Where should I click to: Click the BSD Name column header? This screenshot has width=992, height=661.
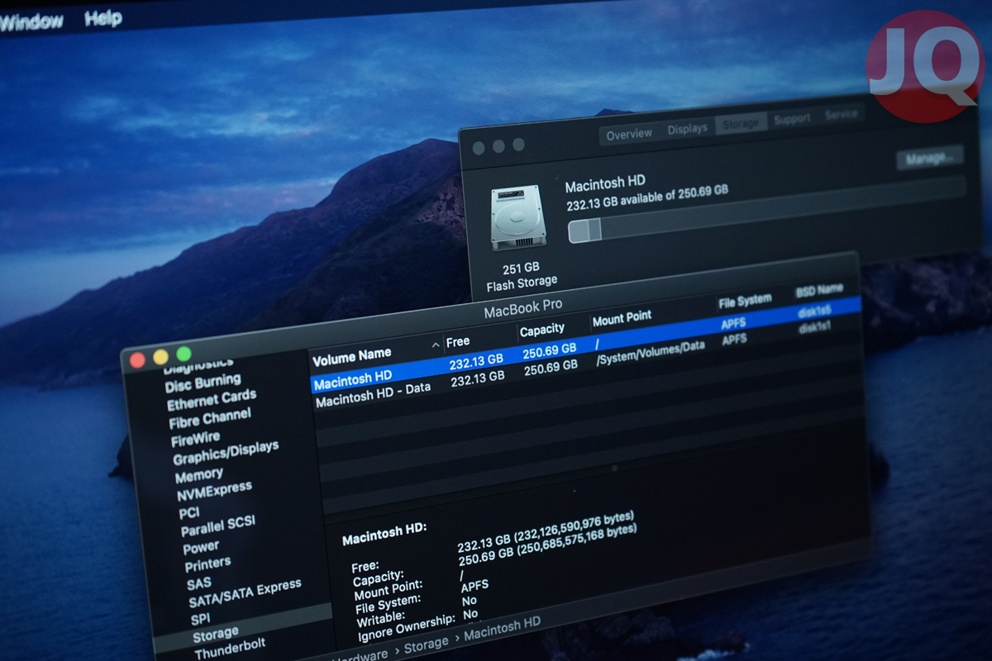[x=819, y=291]
